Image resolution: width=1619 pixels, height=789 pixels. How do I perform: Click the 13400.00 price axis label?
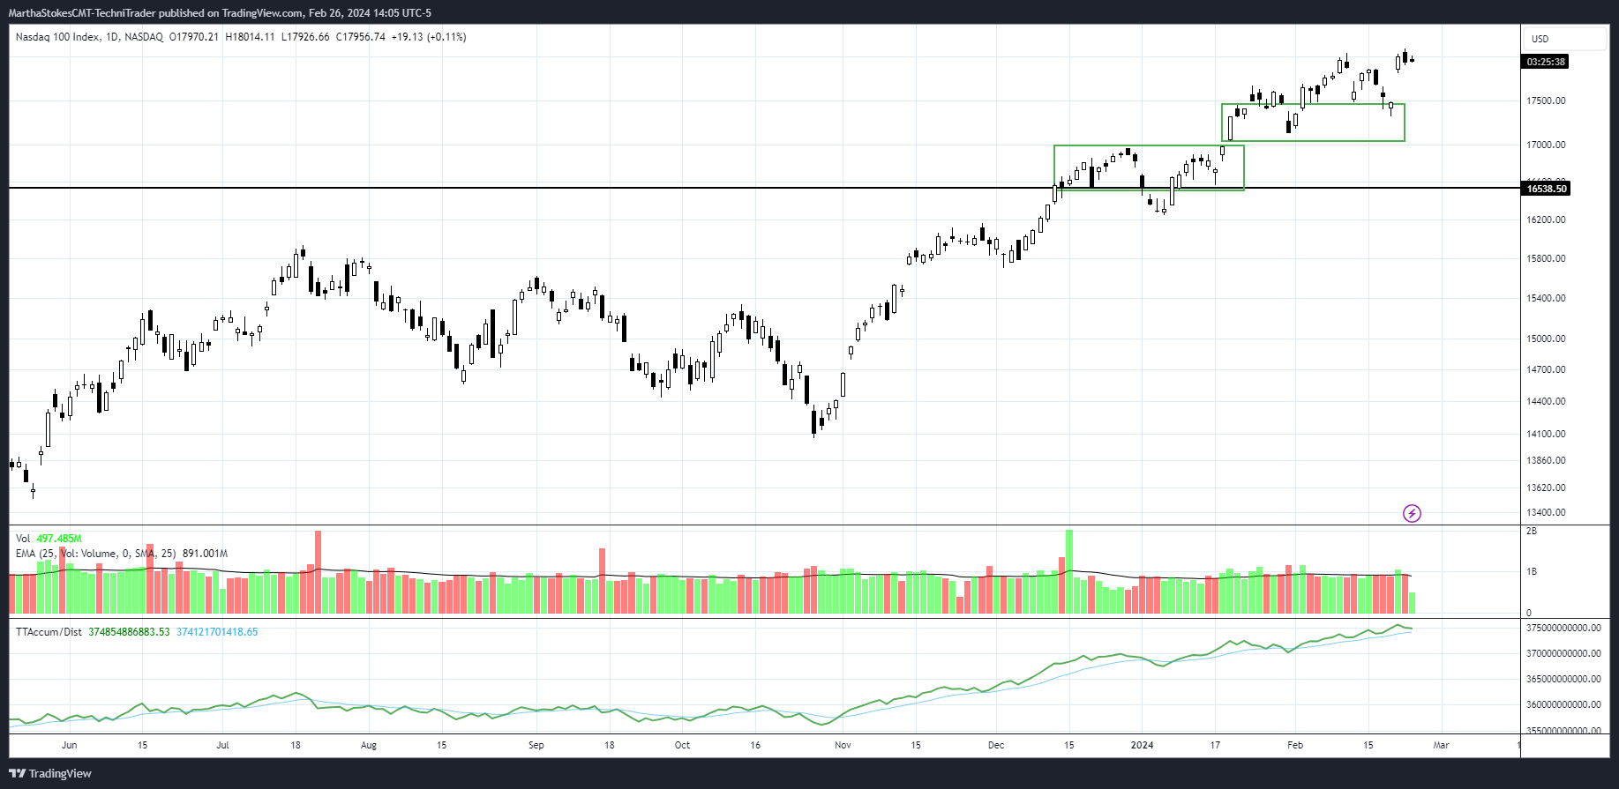tap(1547, 512)
